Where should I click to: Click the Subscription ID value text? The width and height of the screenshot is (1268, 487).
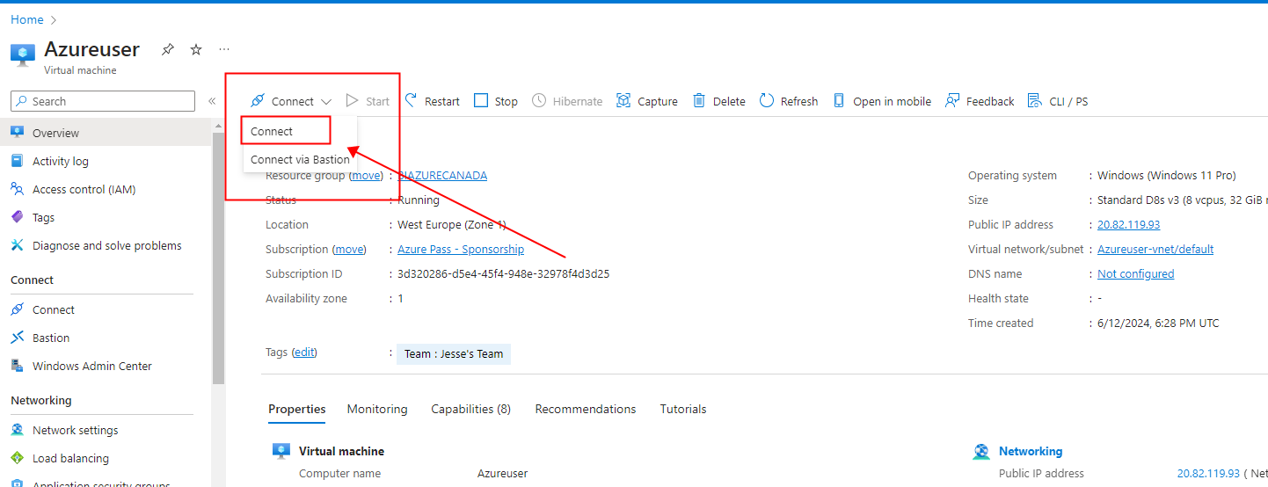coord(503,273)
